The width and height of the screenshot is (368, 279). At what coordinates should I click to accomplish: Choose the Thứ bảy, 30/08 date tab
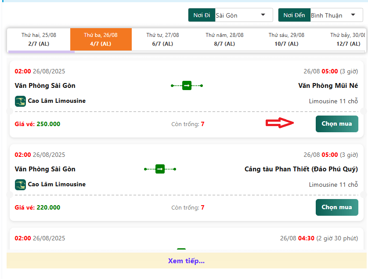tap(347, 39)
